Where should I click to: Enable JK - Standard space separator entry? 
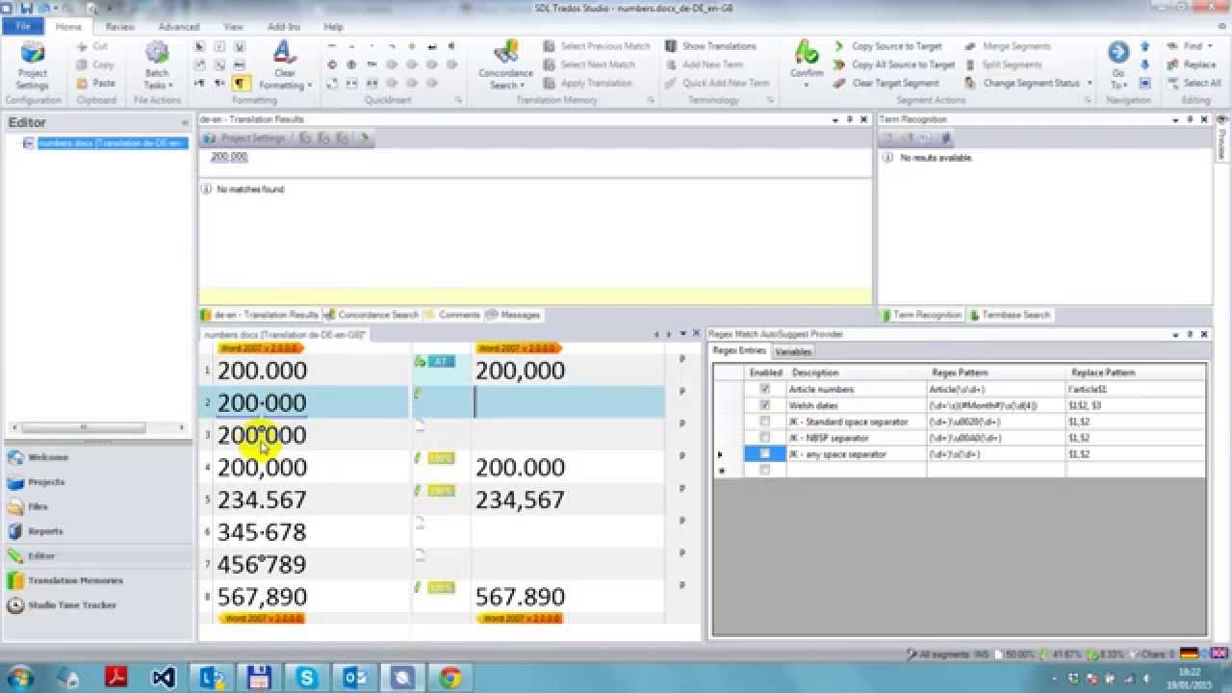[765, 422]
